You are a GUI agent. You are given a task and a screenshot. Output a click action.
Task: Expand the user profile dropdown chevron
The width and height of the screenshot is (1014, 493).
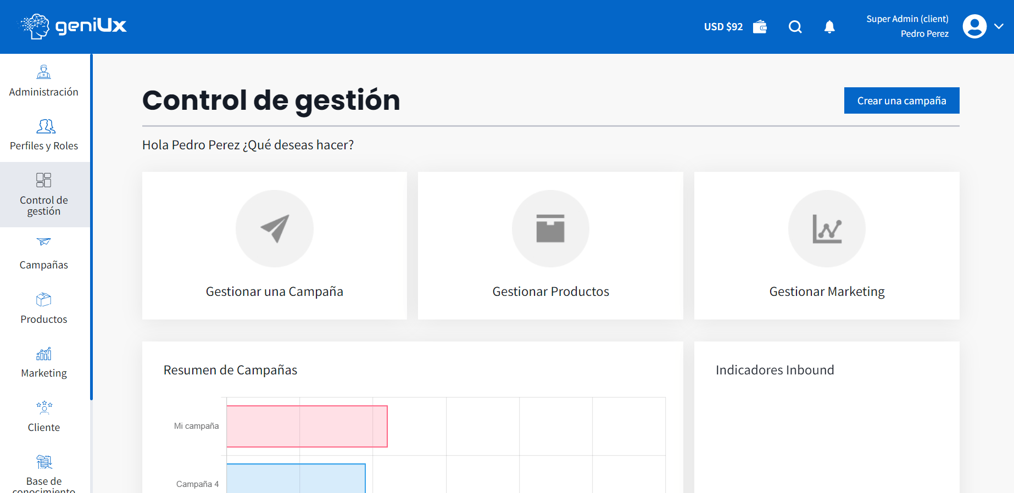click(999, 26)
